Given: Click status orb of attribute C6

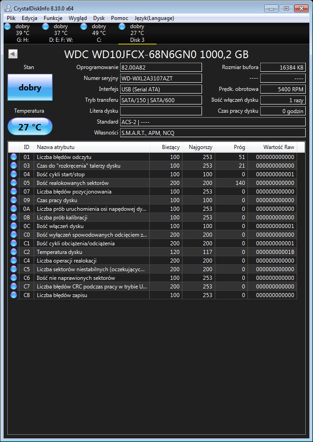Looking at the screenshot, I should pyautogui.click(x=14, y=278).
